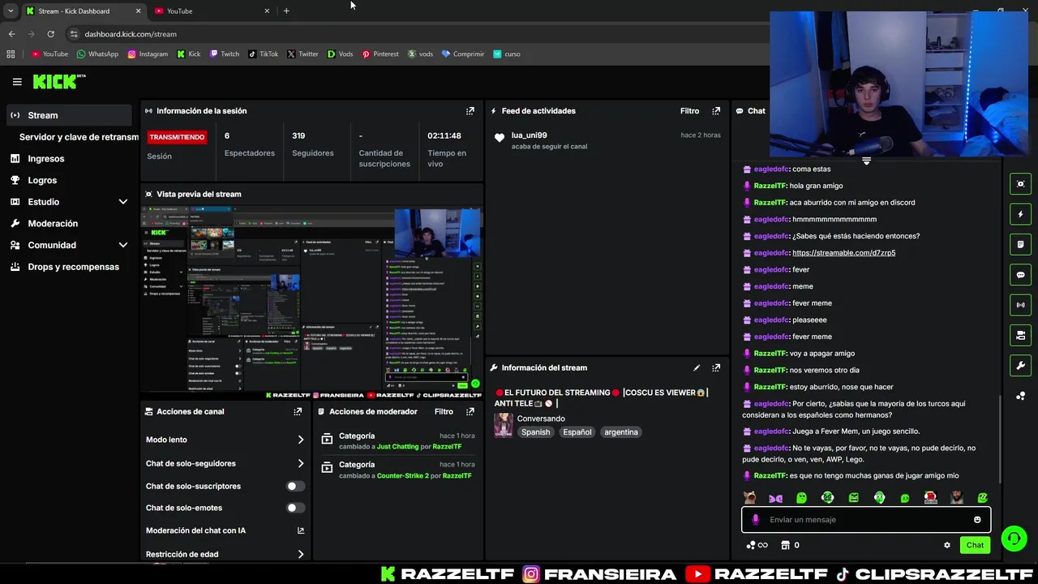Image resolution: width=1038 pixels, height=584 pixels.
Task: Toggle Chat de solo-suscriptores switch
Action: point(295,486)
